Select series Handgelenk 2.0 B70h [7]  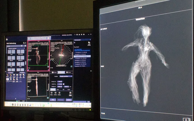[82, 54]
